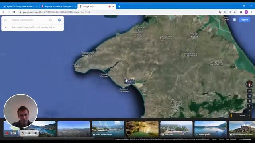
Task: Open the fortress photo thumbnail
Action: (242, 129)
